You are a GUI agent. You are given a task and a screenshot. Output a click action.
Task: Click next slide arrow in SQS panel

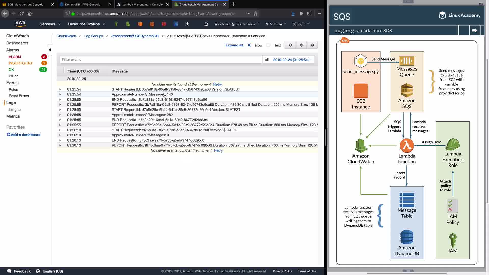(x=474, y=30)
